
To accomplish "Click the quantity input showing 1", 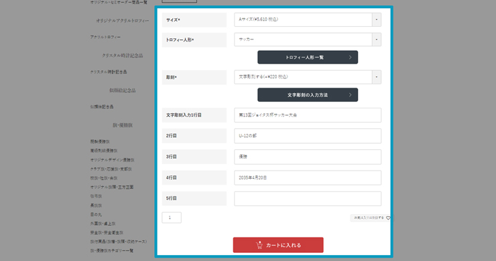I will pos(172,217).
